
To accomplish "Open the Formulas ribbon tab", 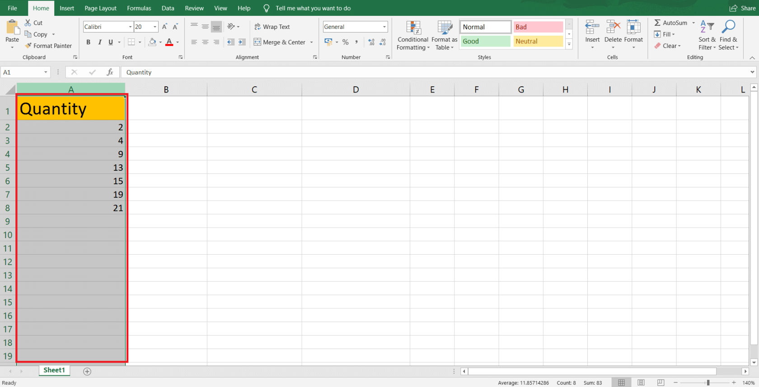I will (139, 8).
